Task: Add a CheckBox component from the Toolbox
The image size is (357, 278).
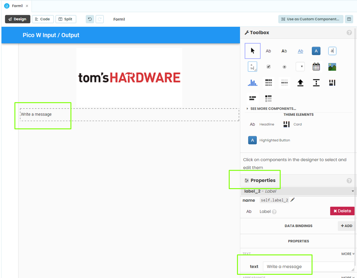Action: click(x=268, y=66)
